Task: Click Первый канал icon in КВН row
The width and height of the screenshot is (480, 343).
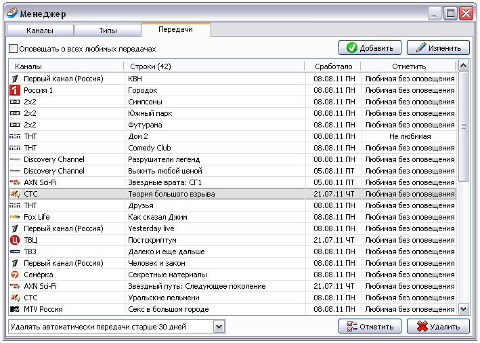Action: [15, 79]
